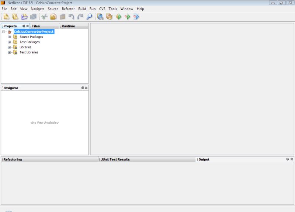Debug the main project
The image size is (295, 212).
(x=127, y=16)
